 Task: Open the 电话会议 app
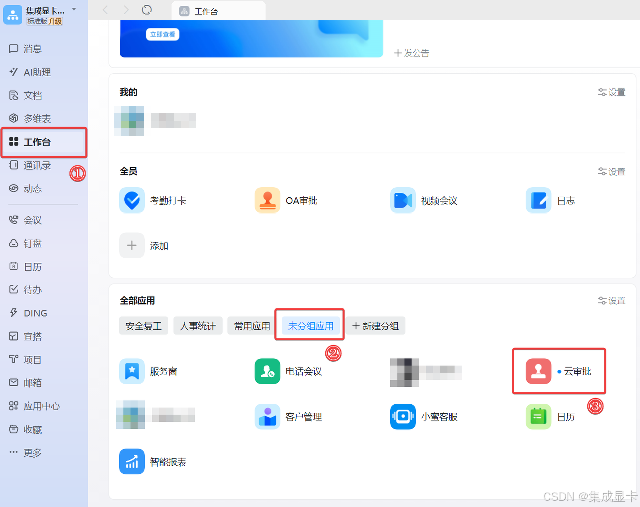pos(288,371)
